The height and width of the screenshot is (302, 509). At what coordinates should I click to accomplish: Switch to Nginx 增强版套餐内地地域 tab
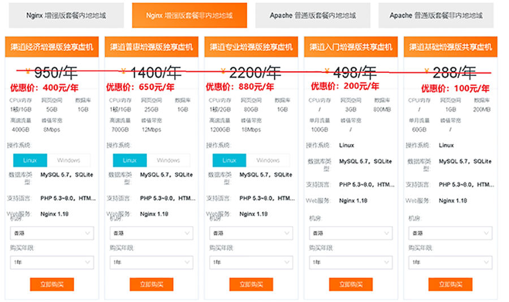coord(66,15)
